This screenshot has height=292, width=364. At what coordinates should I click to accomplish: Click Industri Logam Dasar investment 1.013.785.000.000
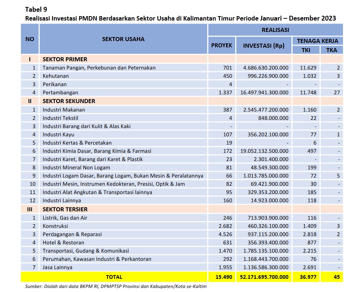point(266,176)
